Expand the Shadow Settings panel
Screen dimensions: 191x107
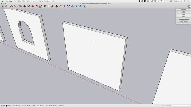click(183, 21)
